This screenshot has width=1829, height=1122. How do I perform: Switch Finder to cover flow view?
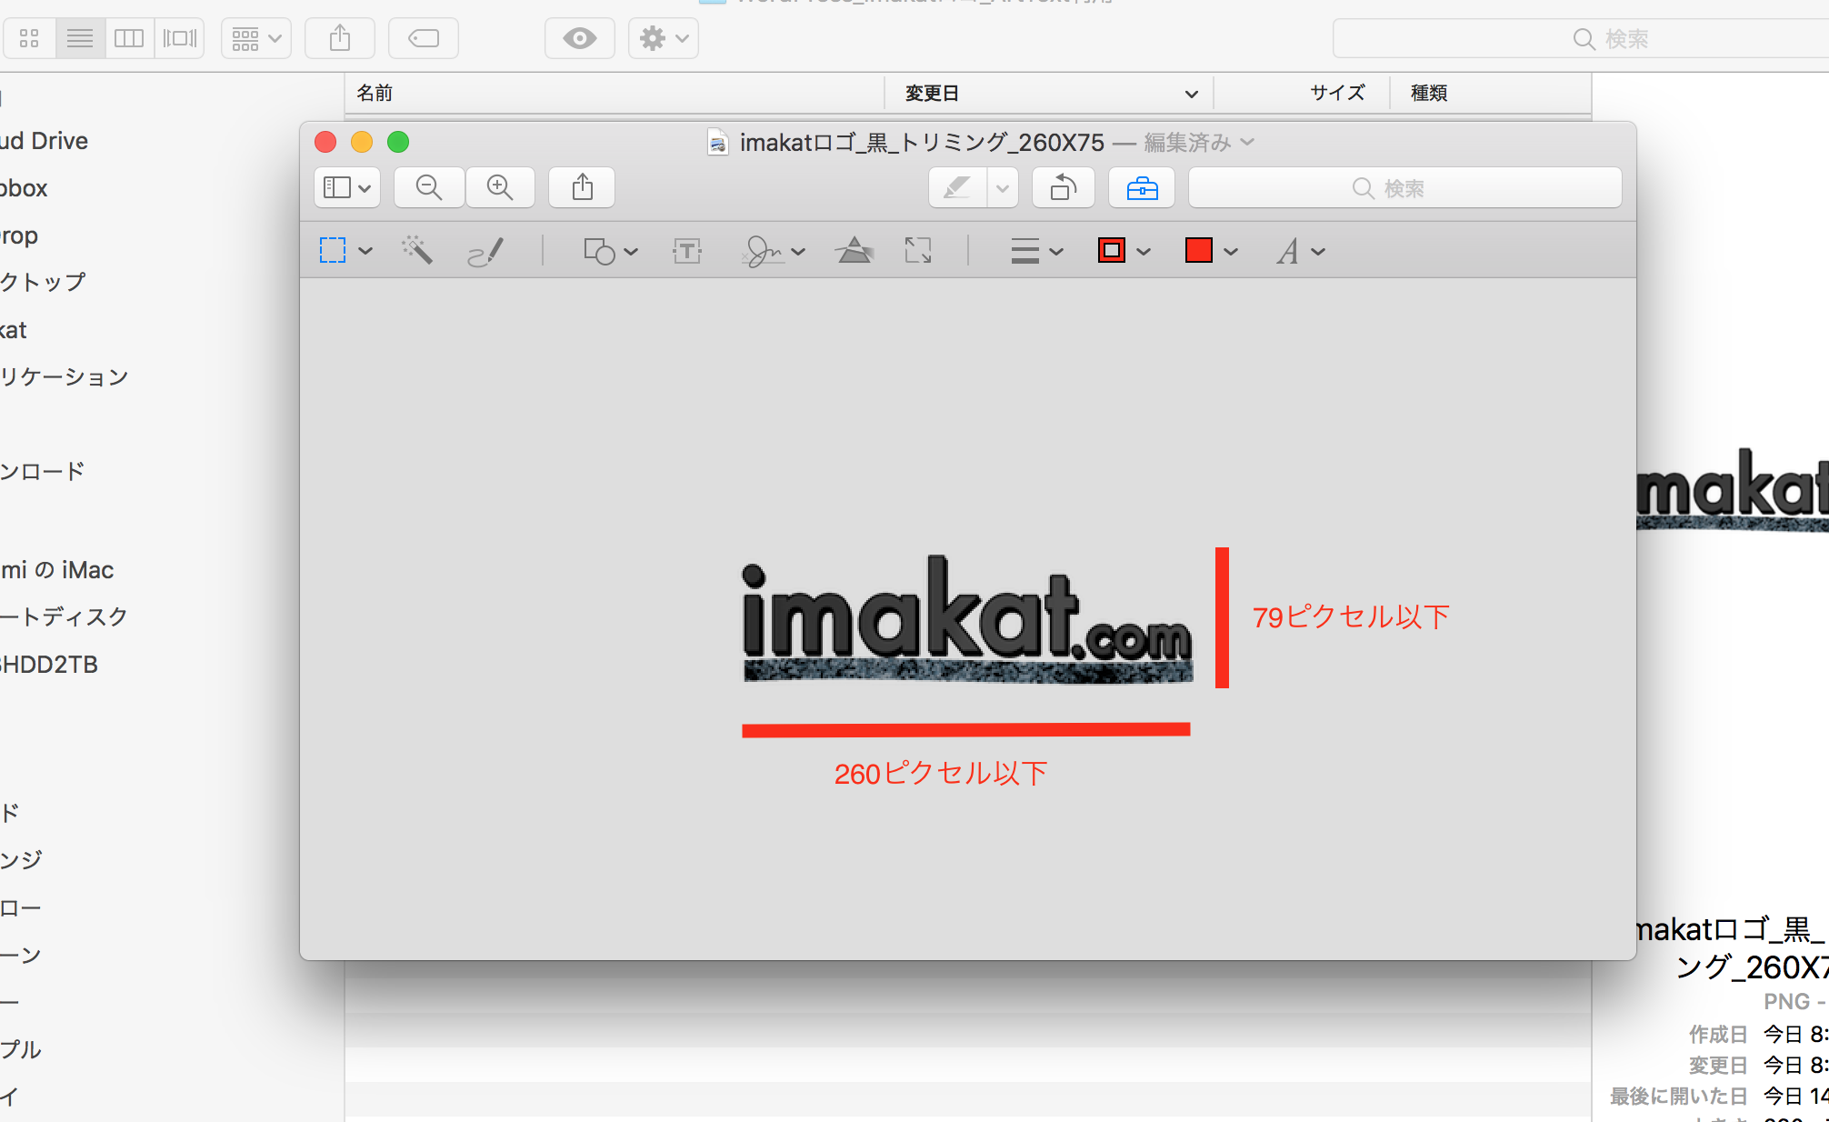click(x=179, y=38)
